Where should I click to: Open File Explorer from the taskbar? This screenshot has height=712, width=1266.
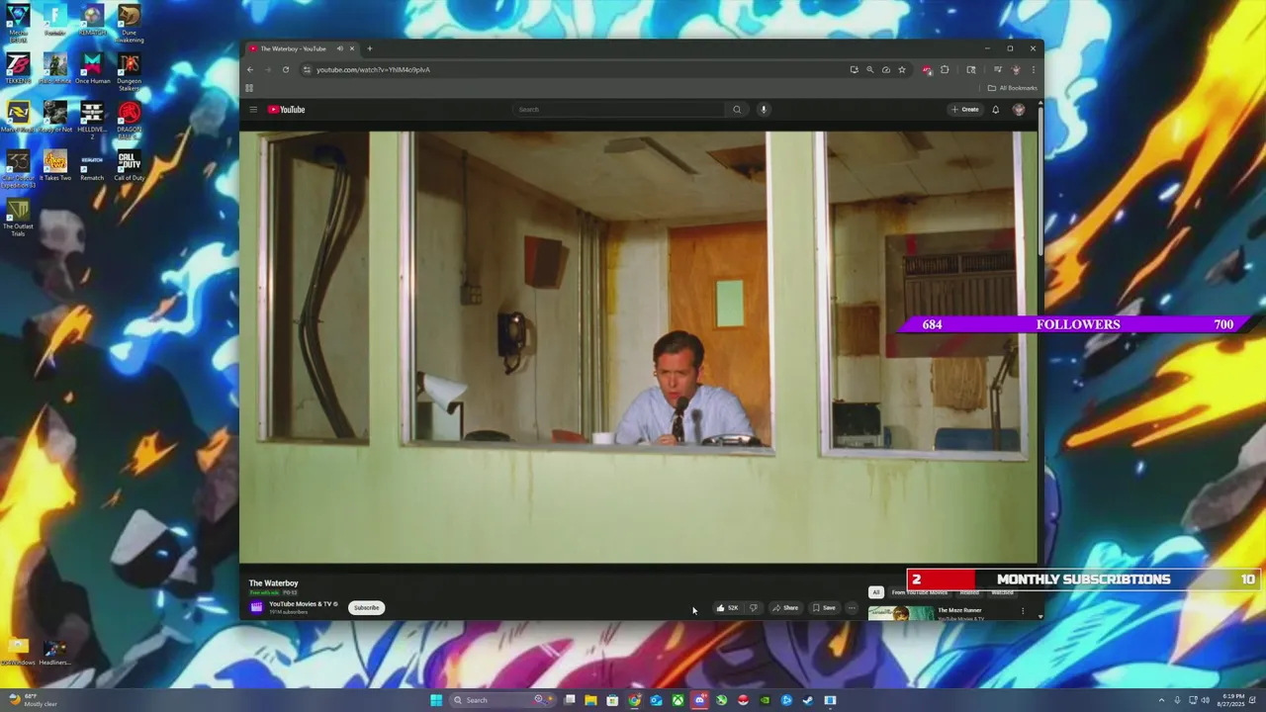[590, 700]
